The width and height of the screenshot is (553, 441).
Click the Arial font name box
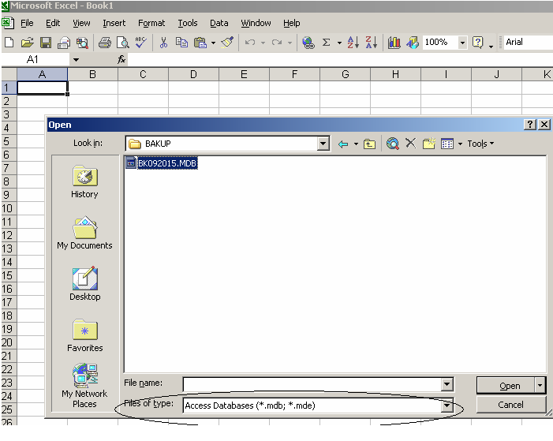[x=528, y=43]
